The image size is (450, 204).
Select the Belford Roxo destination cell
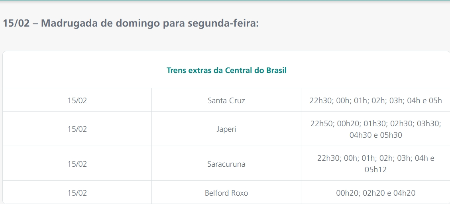point(226,193)
